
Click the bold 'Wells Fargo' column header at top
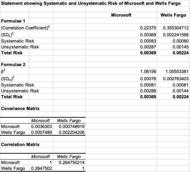[x=173, y=15]
